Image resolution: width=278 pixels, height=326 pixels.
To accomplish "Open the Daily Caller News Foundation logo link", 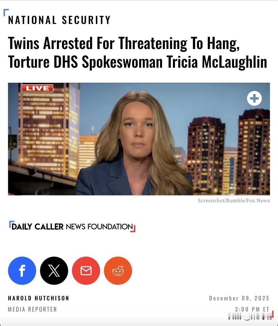I will click(72, 227).
